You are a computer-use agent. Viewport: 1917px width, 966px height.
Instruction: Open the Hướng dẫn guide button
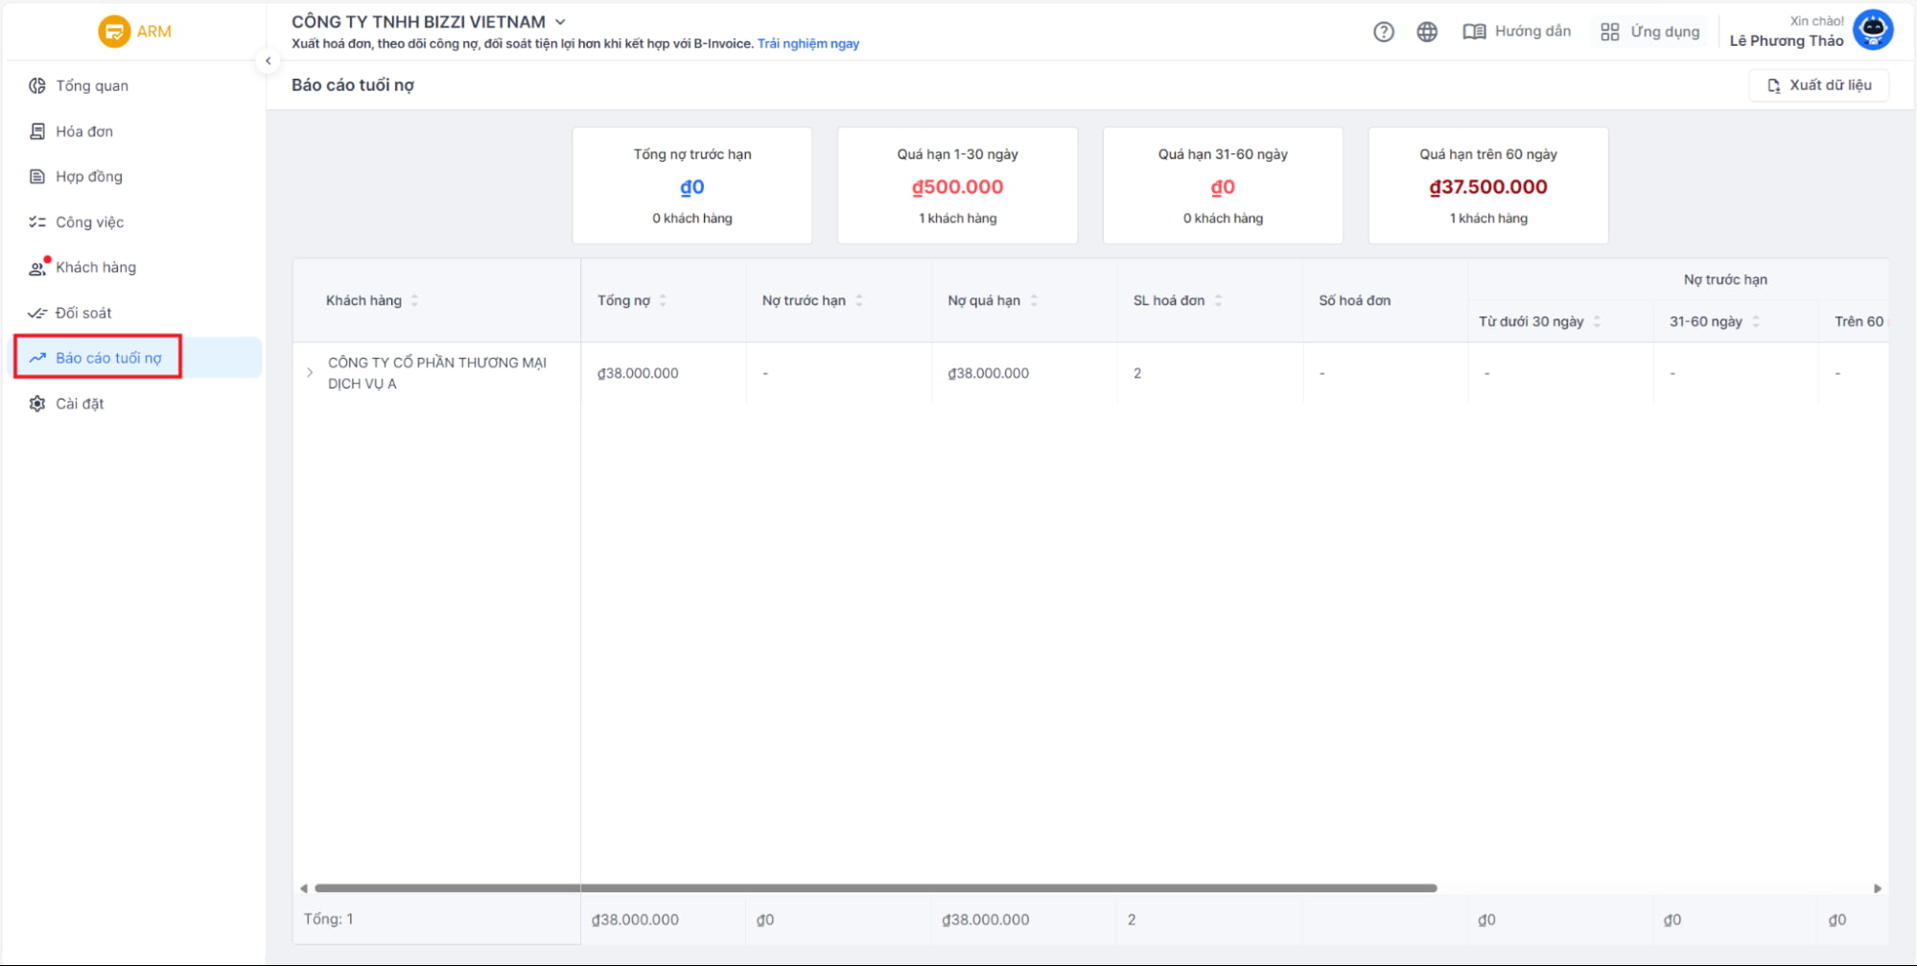click(1517, 32)
